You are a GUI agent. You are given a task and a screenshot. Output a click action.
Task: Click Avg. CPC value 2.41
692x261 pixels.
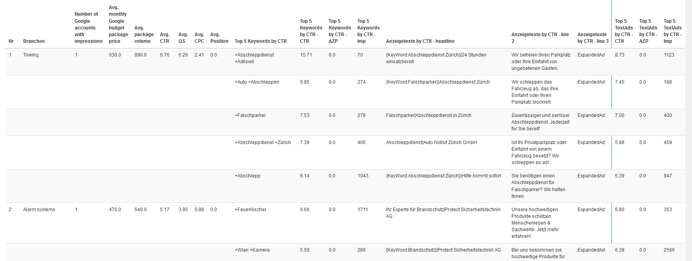[199, 55]
